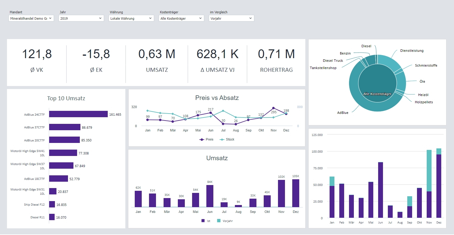Click the 84K June bar in Umsatz

click(x=210, y=196)
